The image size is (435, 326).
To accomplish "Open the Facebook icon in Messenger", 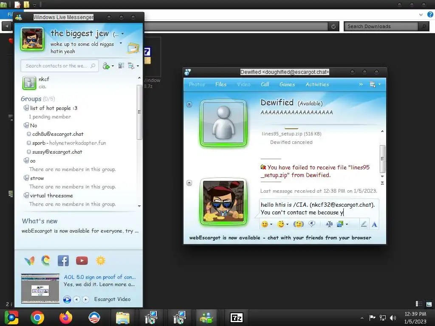I will (63, 261).
